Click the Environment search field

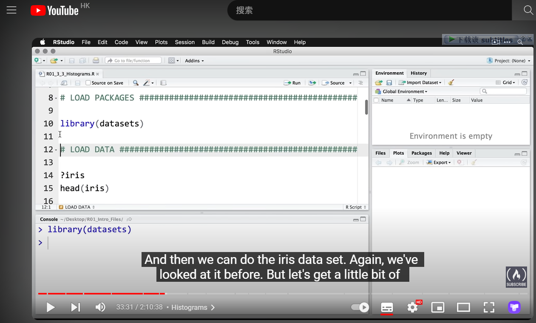click(x=503, y=91)
